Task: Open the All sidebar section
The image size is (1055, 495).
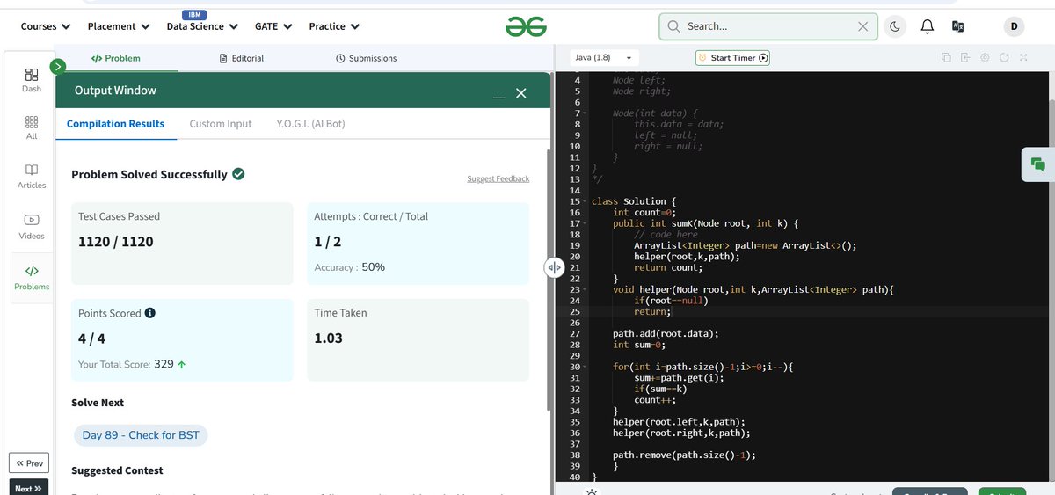Action: point(32,127)
